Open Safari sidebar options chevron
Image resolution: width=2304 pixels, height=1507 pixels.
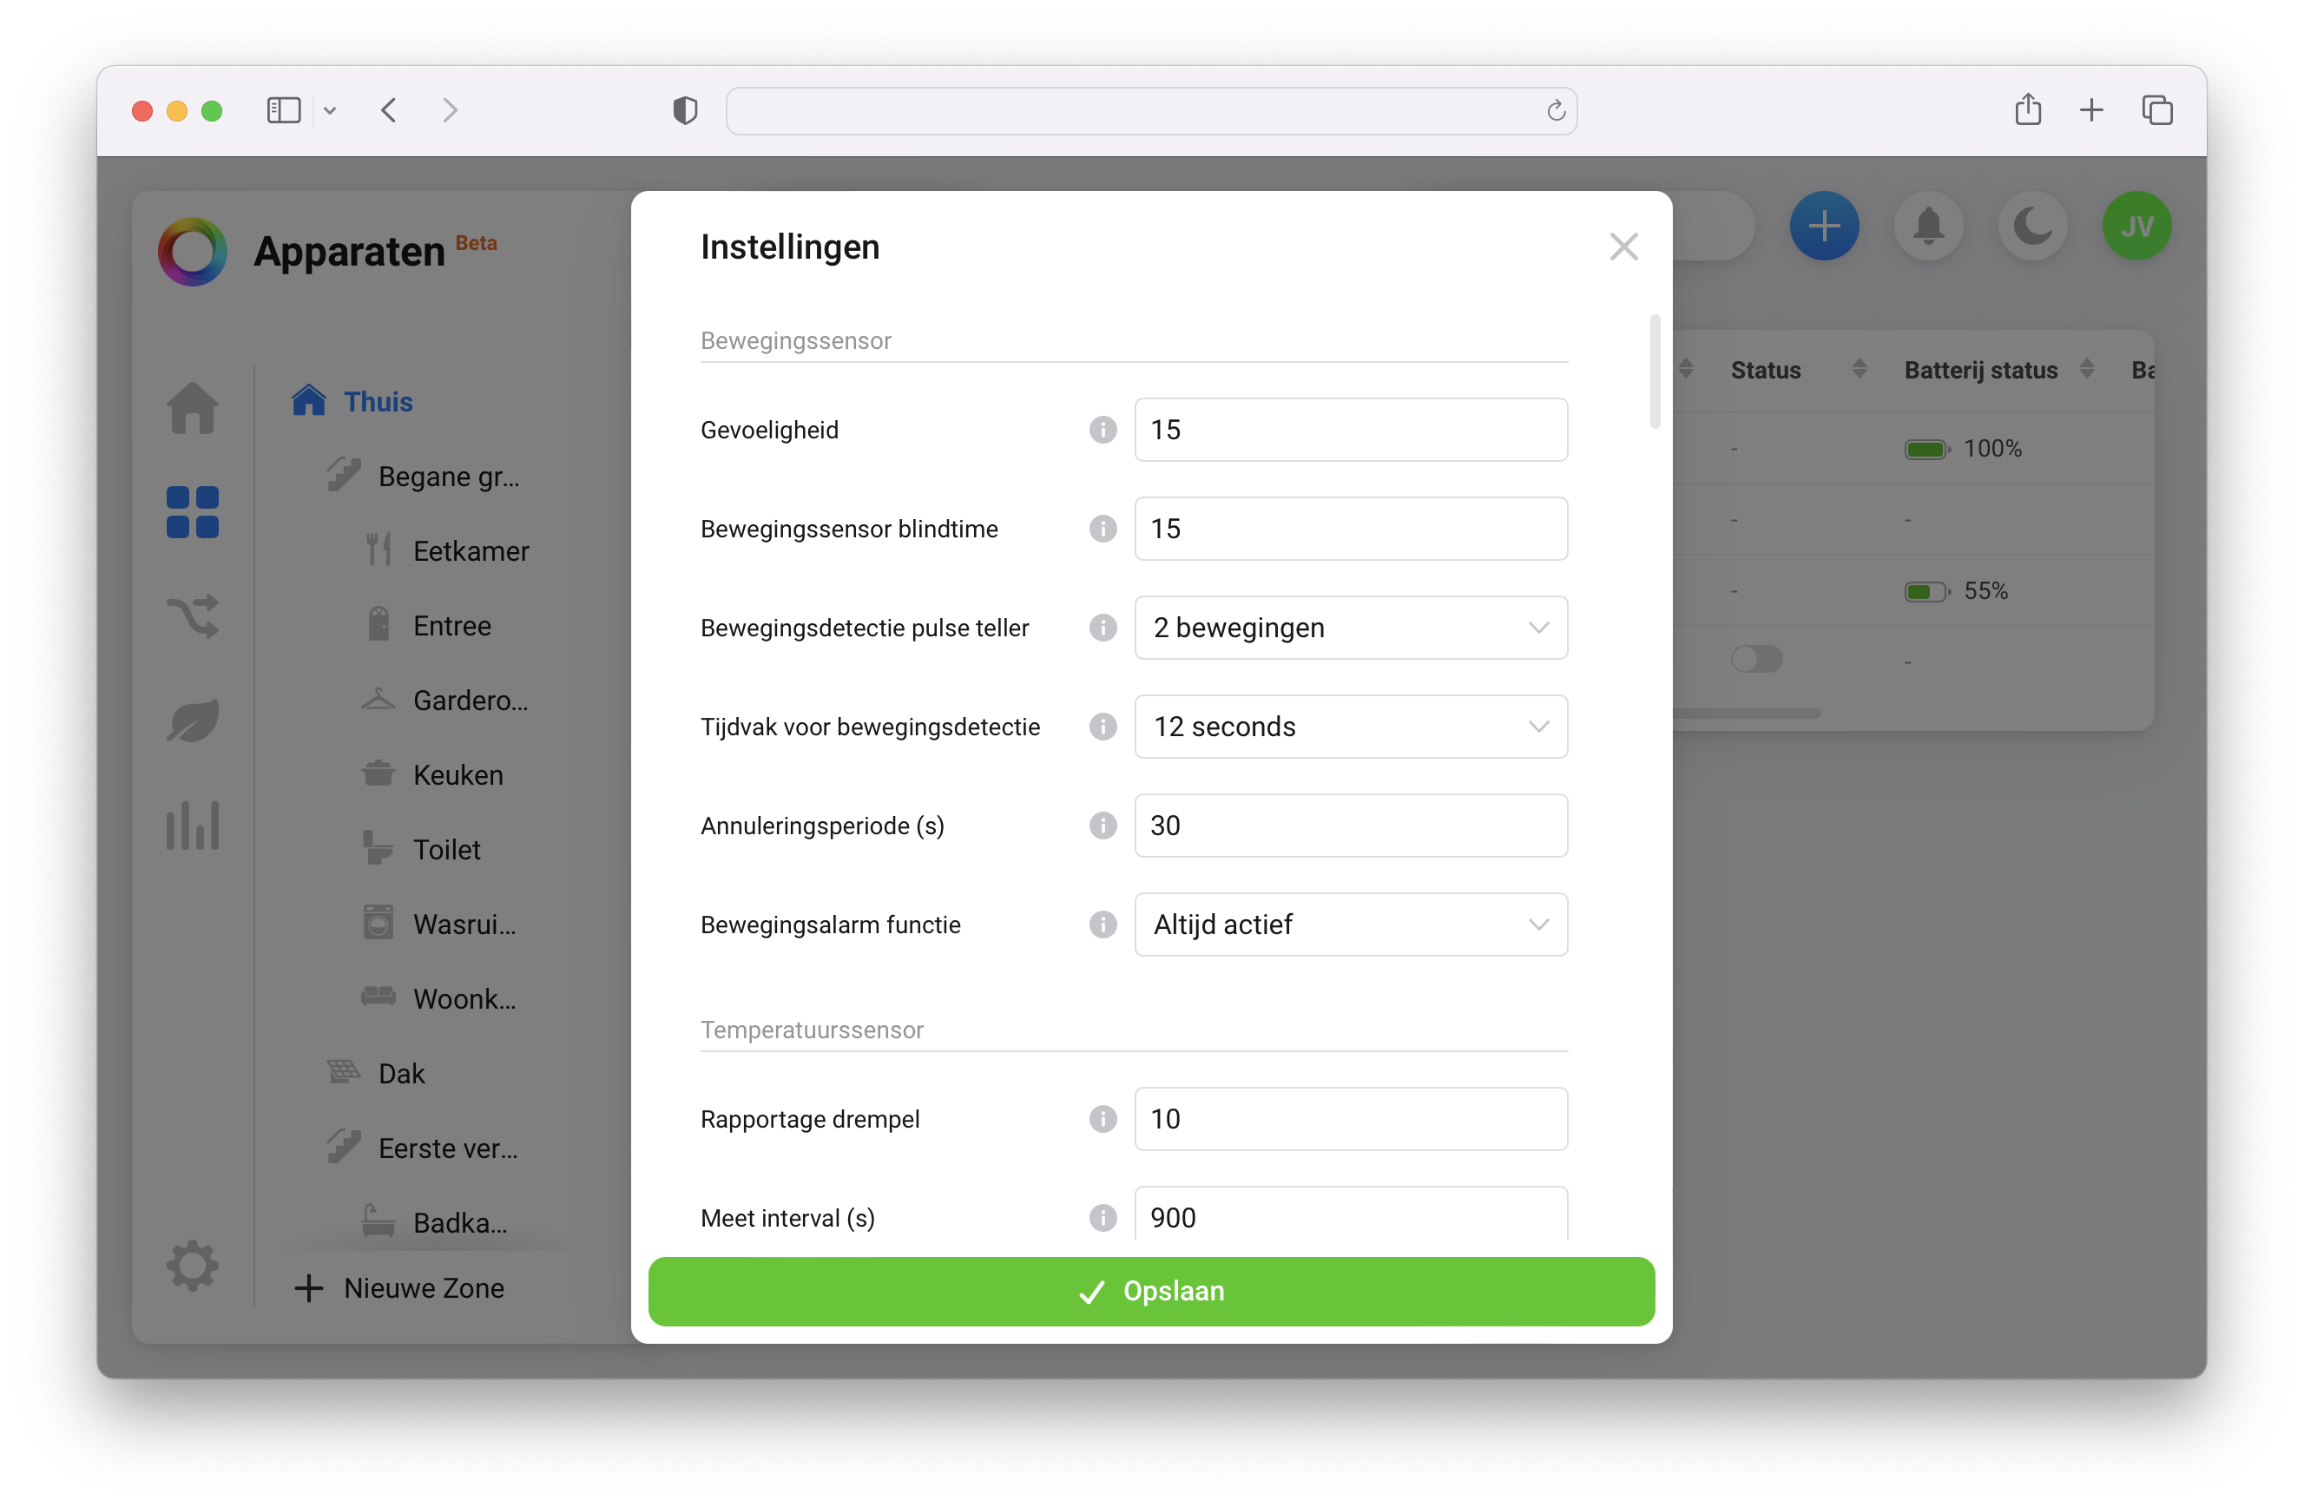click(x=329, y=110)
